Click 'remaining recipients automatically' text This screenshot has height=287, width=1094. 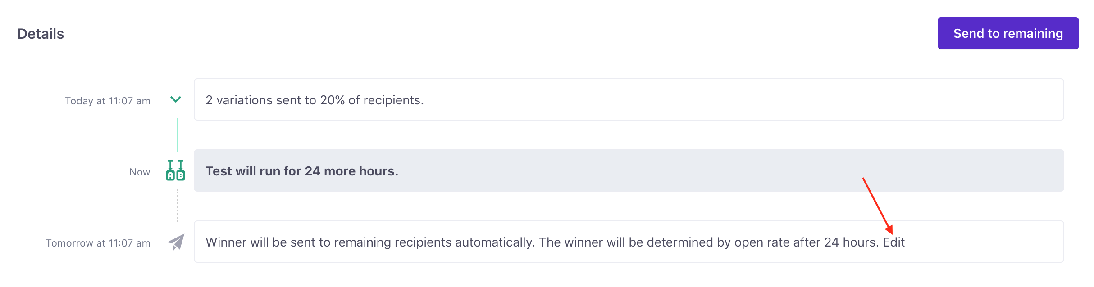pyautogui.click(x=433, y=242)
